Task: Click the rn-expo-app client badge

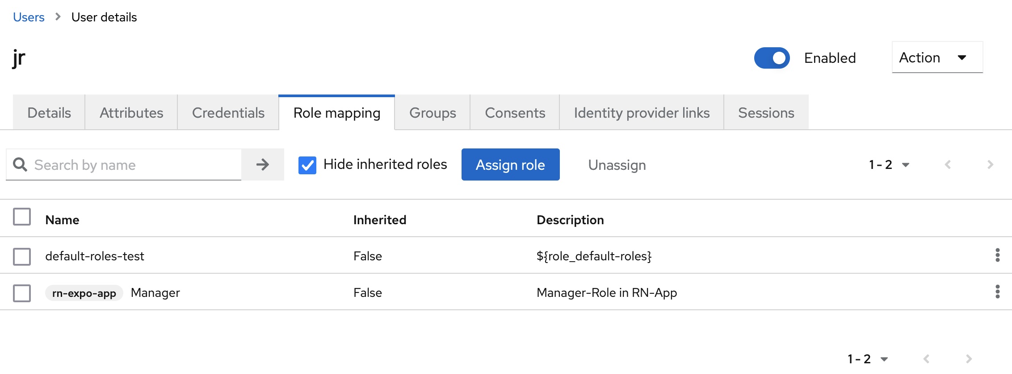Action: click(84, 293)
